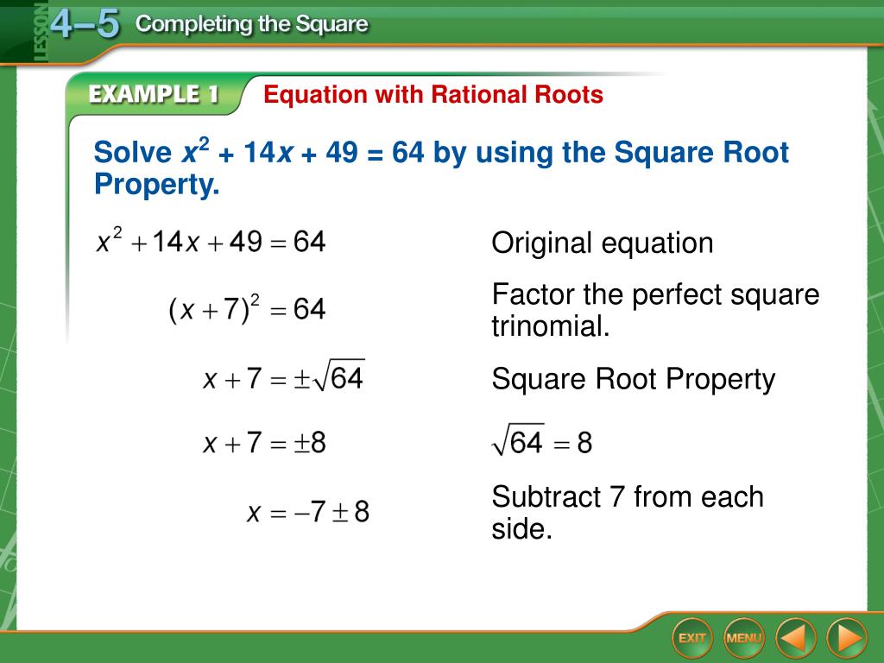Click the lesson number 4–5
This screenshot has width=884, height=663.
(x=85, y=24)
